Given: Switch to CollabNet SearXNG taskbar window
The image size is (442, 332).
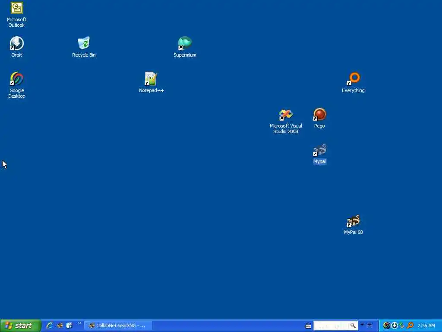Looking at the screenshot, I should coord(118,326).
